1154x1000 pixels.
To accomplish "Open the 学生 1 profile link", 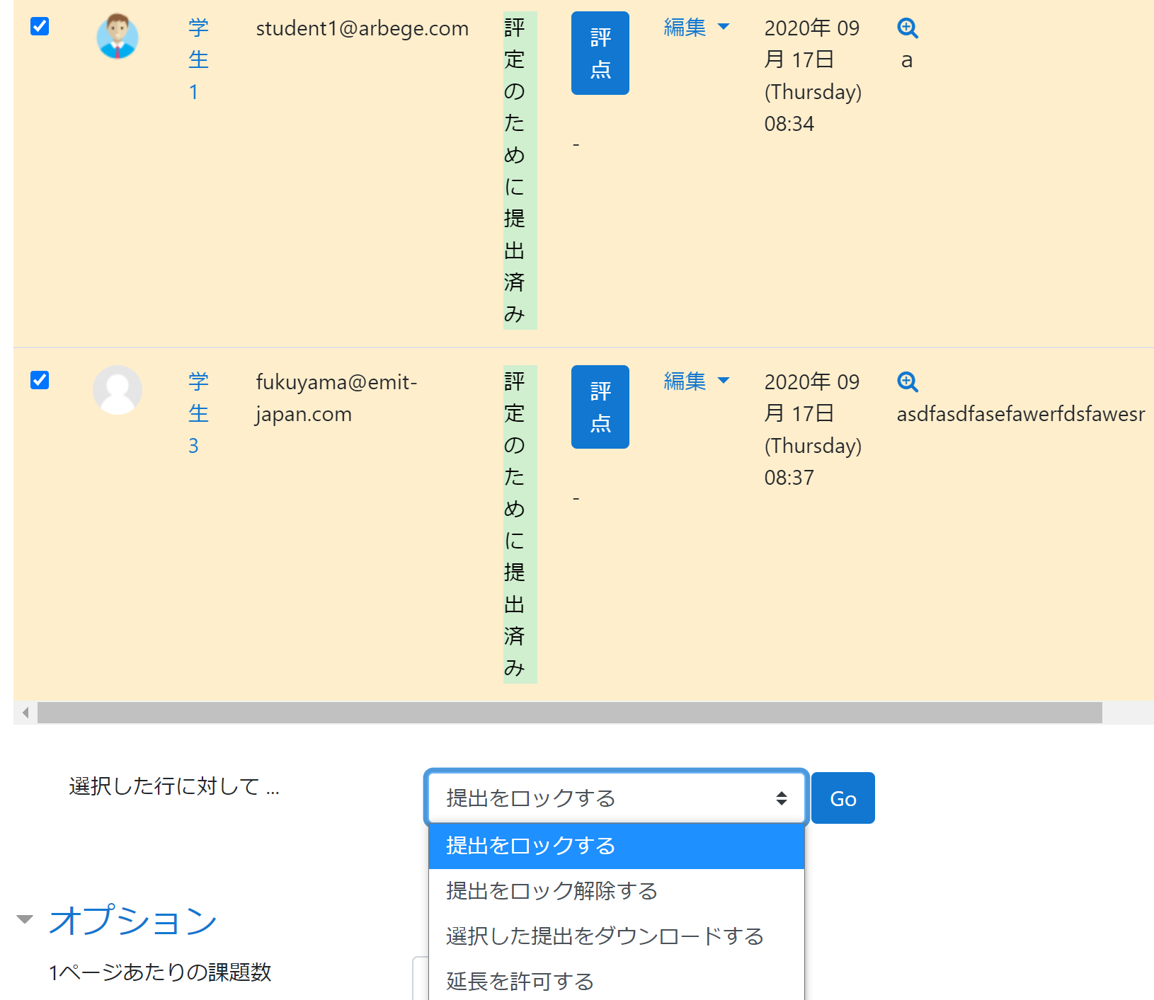I will coord(198,59).
